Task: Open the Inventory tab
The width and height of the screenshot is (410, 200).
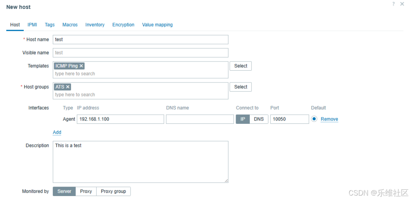Action: point(95,25)
